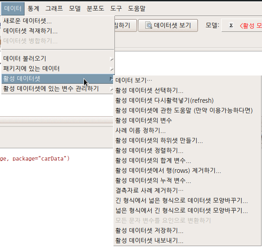Viewport: 262px width, 247px height.
Task: Select 사례 이름 정하기...
Action: point(187,131)
